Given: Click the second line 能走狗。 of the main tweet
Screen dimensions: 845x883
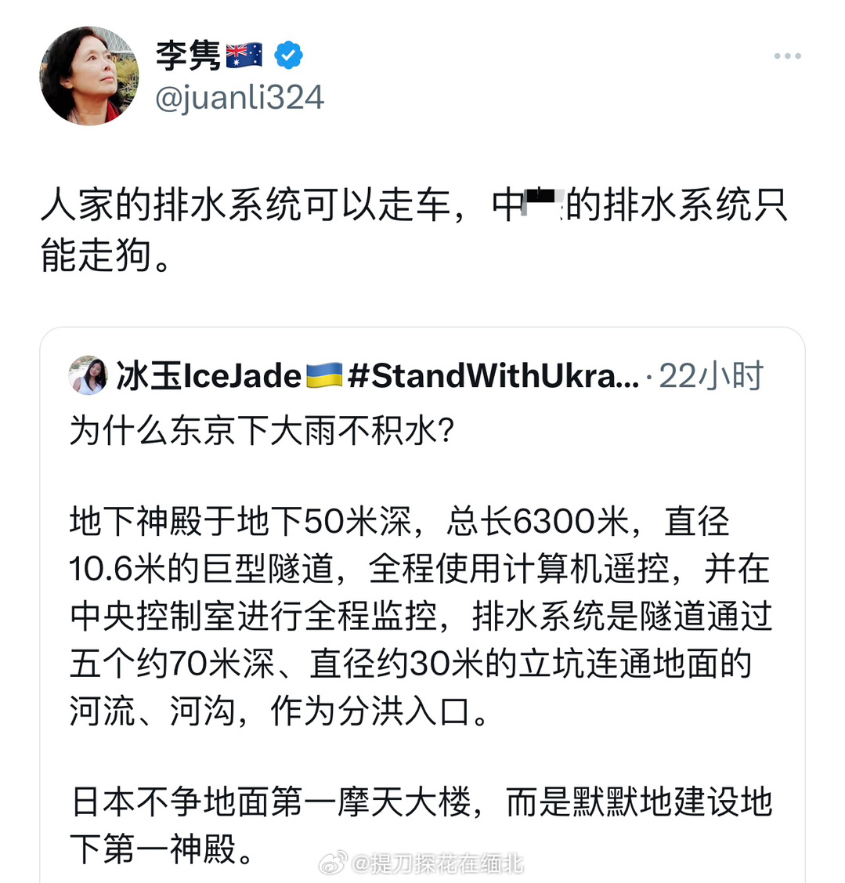Looking at the screenshot, I should [106, 255].
